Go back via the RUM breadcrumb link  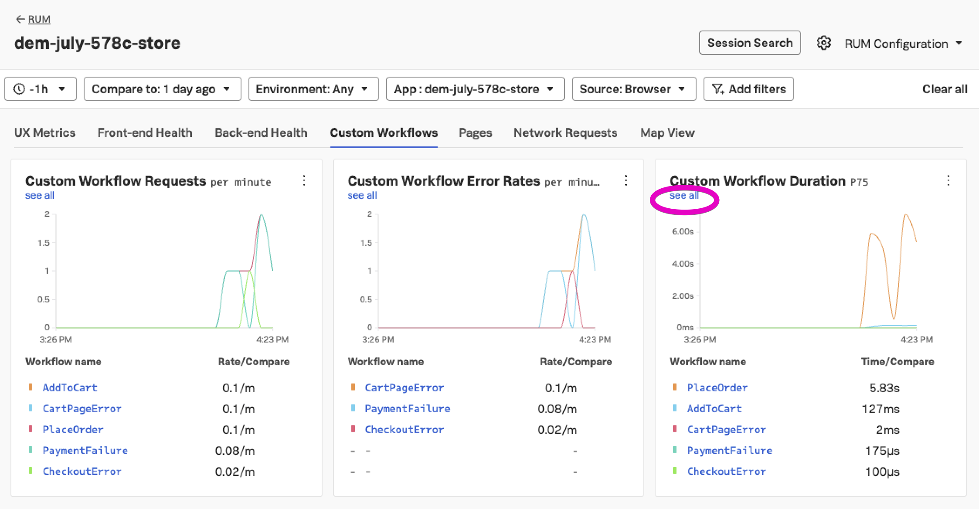[39, 19]
